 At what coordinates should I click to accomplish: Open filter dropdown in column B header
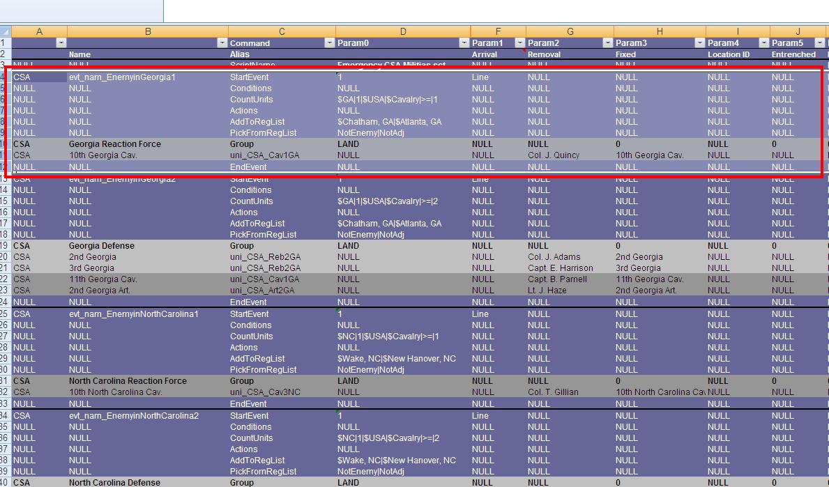(222, 43)
